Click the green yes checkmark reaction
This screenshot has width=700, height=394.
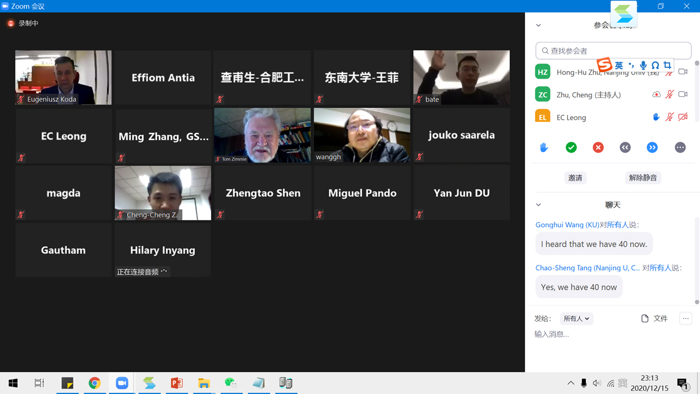click(x=571, y=148)
